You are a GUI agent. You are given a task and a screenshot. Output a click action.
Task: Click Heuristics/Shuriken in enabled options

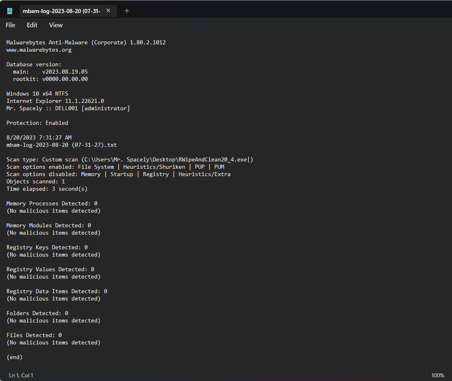(154, 167)
